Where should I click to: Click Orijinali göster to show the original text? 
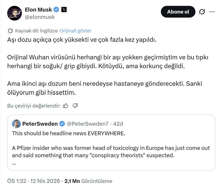click(75, 31)
